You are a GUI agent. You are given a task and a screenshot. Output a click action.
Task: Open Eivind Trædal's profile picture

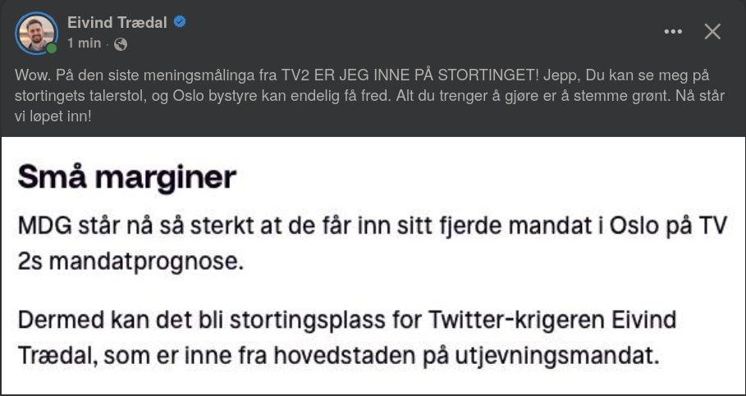pyautogui.click(x=36, y=34)
